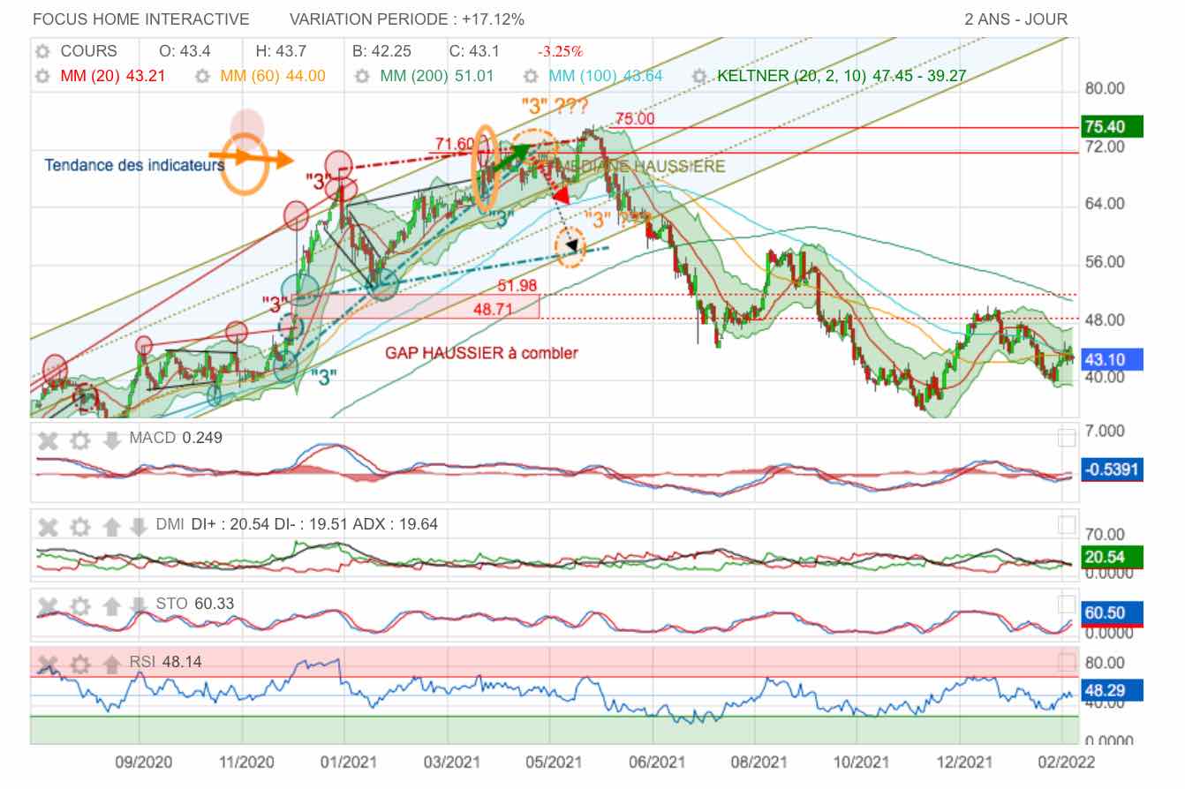Image resolution: width=1185 pixels, height=789 pixels.
Task: Click the C: 43.1 close value
Action: coord(474,51)
